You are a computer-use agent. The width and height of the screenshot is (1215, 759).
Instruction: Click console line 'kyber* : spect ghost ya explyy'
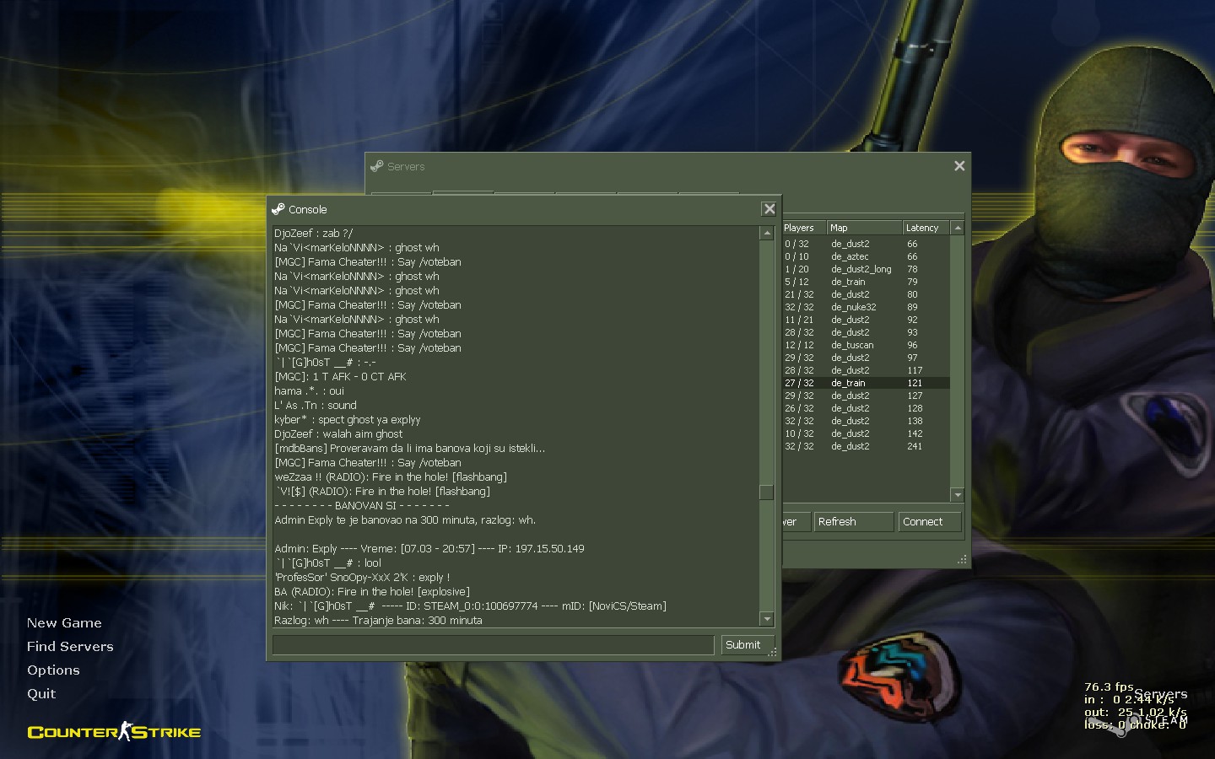click(x=348, y=420)
